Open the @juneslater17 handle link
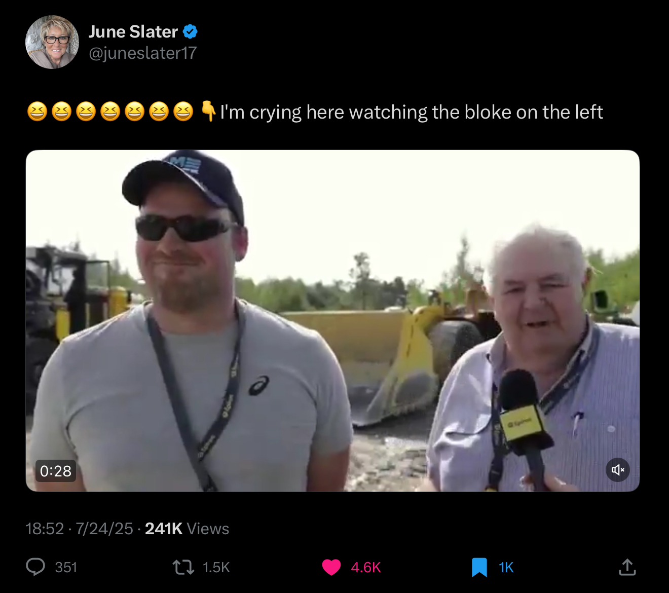The height and width of the screenshot is (593, 669). (142, 53)
